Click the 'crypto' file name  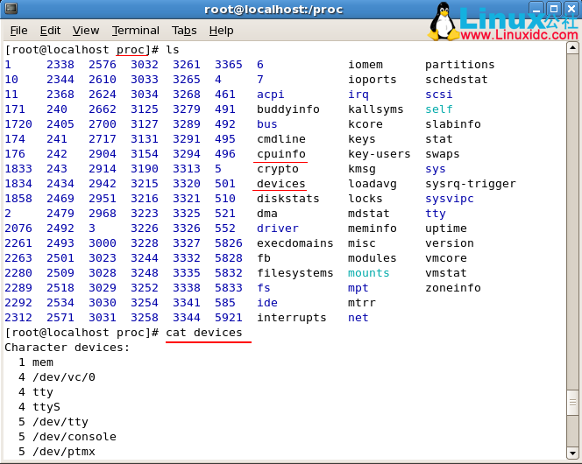click(x=278, y=169)
